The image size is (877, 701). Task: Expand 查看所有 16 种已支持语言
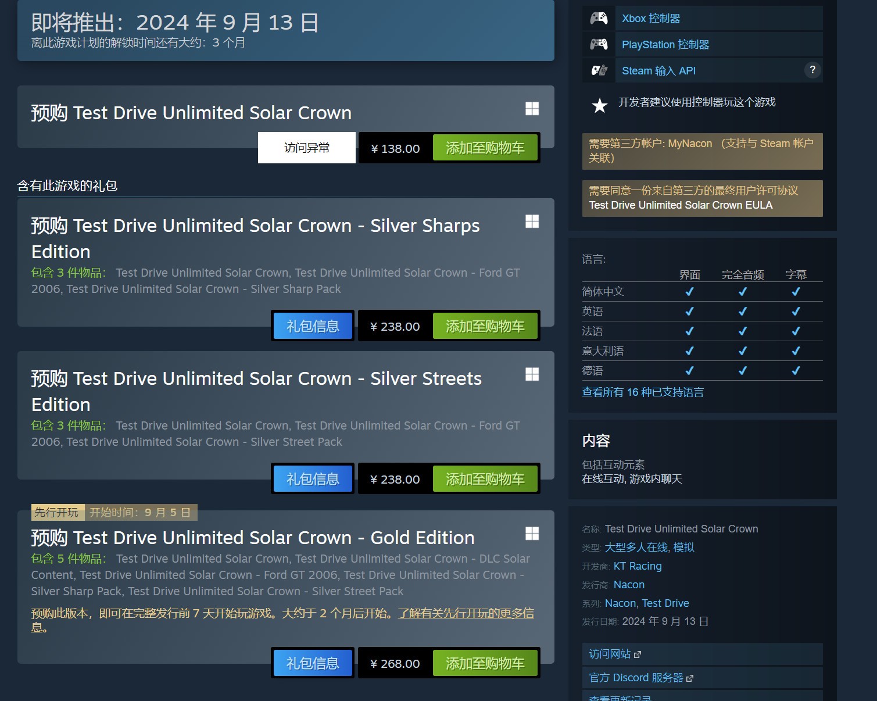pos(643,392)
